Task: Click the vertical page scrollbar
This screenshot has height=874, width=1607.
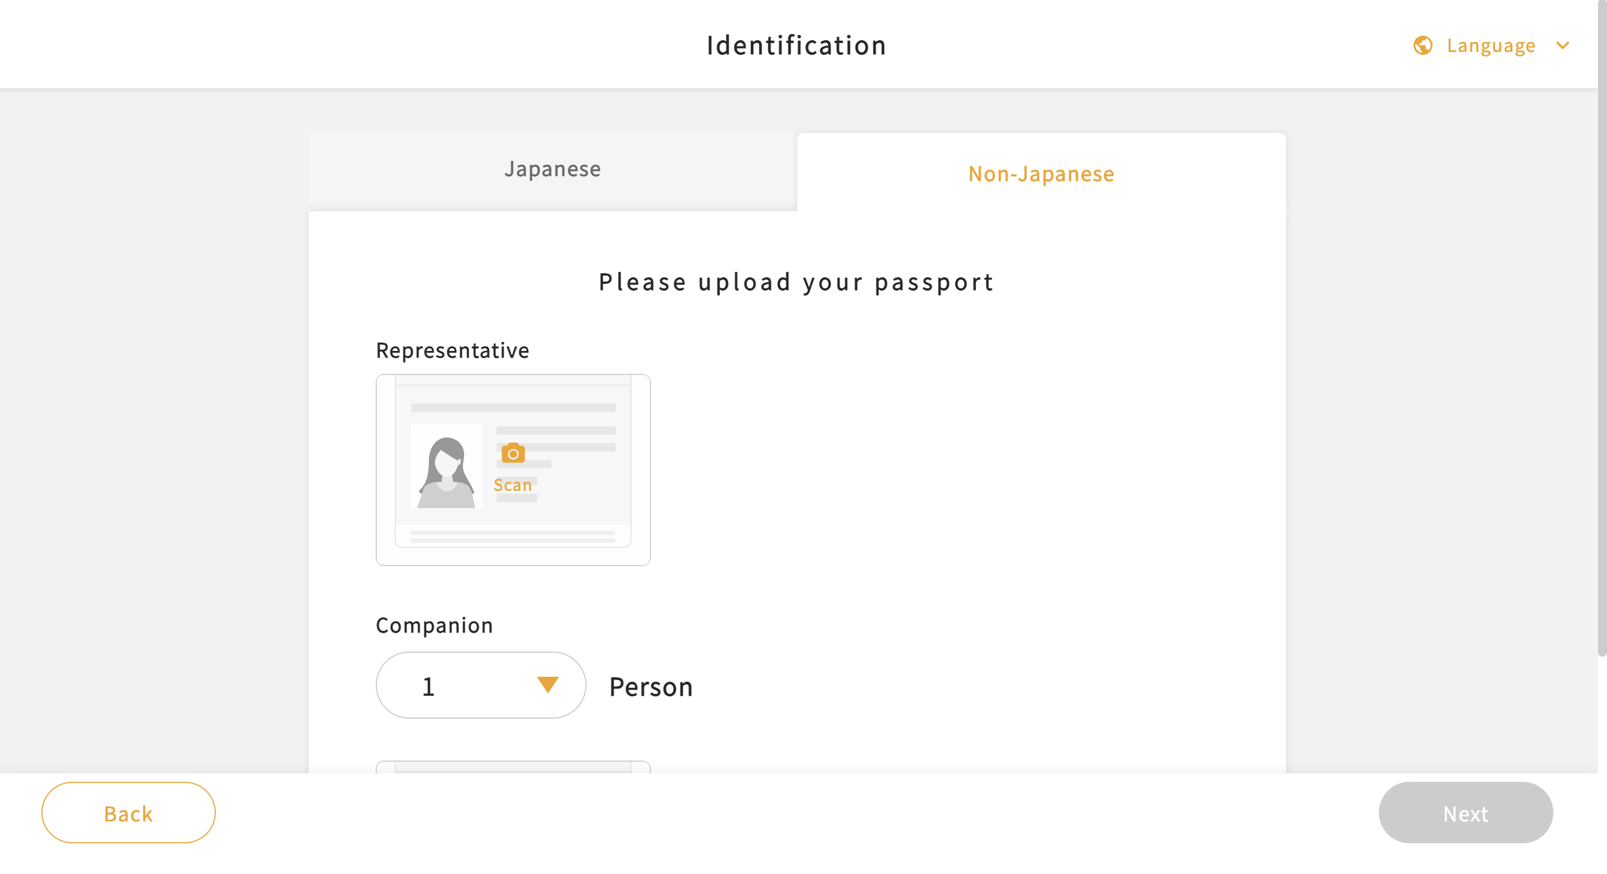Action: pos(1601,327)
